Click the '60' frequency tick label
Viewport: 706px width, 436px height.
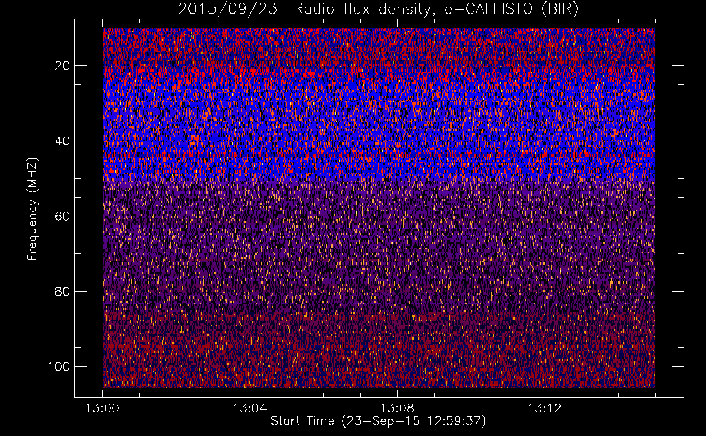[x=63, y=216]
